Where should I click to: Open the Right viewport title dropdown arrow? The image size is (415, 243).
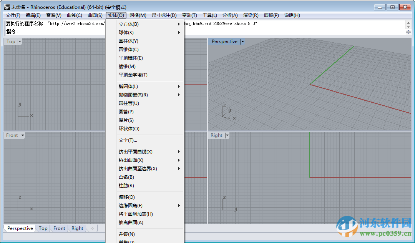227,135
